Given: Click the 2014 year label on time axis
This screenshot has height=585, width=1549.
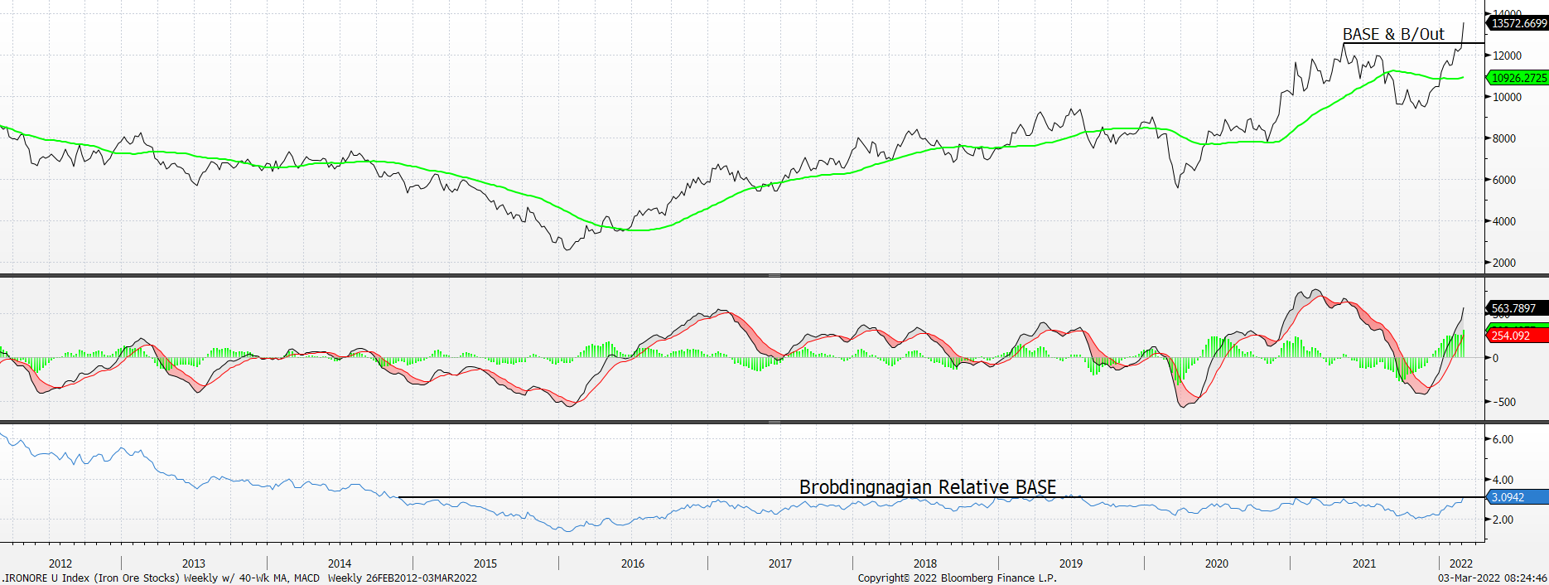Looking at the screenshot, I should (x=340, y=563).
